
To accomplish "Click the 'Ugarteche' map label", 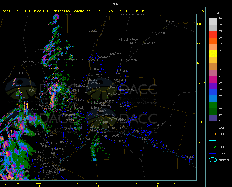I will (70, 129).
